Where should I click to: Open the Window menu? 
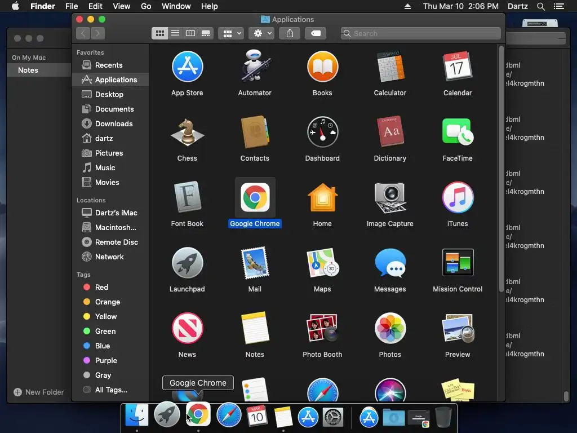[176, 6]
